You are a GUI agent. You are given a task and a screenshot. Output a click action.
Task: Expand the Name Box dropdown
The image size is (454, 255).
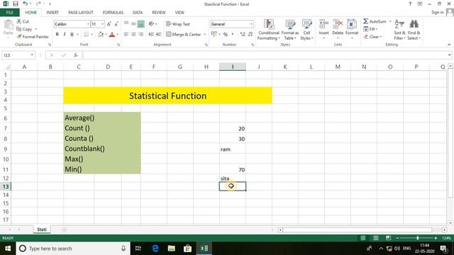[32, 55]
